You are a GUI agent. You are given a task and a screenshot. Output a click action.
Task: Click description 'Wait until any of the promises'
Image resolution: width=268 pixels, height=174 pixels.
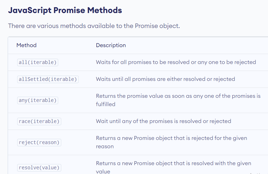(164, 121)
